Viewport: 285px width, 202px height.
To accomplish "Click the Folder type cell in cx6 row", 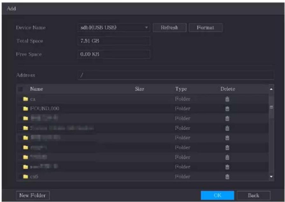I will pos(182,177).
